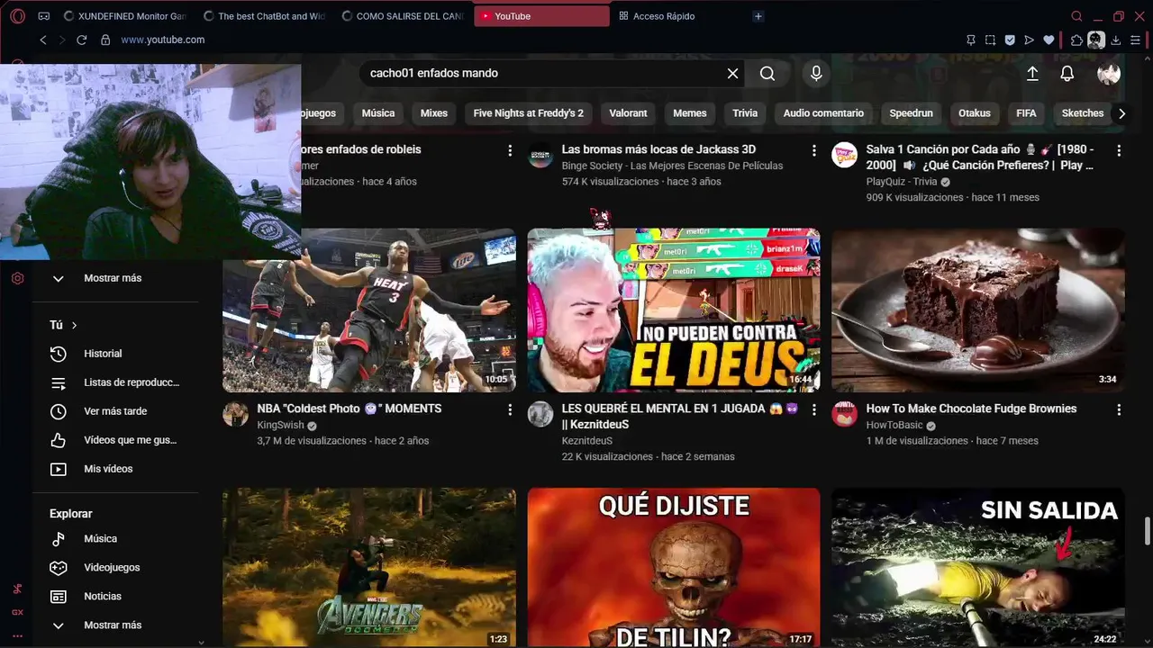The image size is (1153, 648).
Task: Open the extensions puzzle icon
Action: [1076, 40]
